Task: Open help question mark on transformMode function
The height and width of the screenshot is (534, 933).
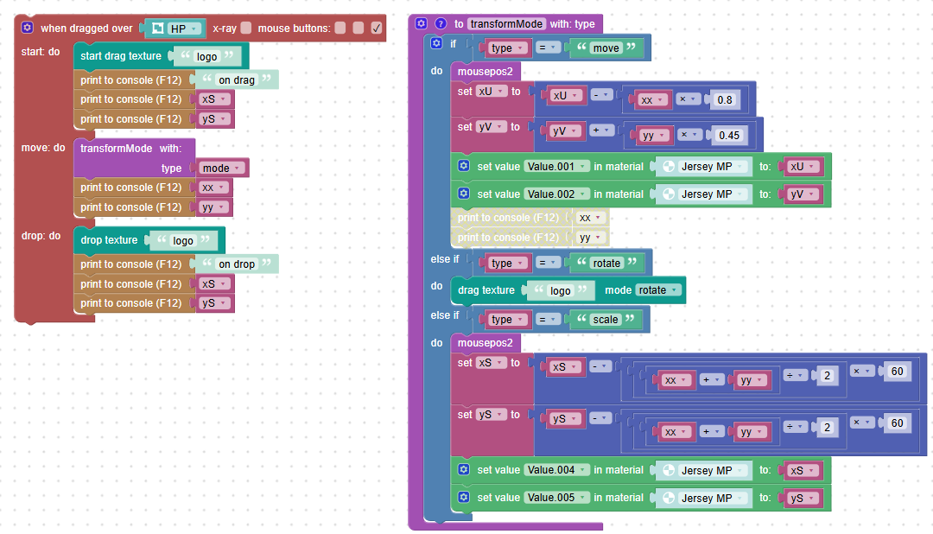Action: [441, 23]
